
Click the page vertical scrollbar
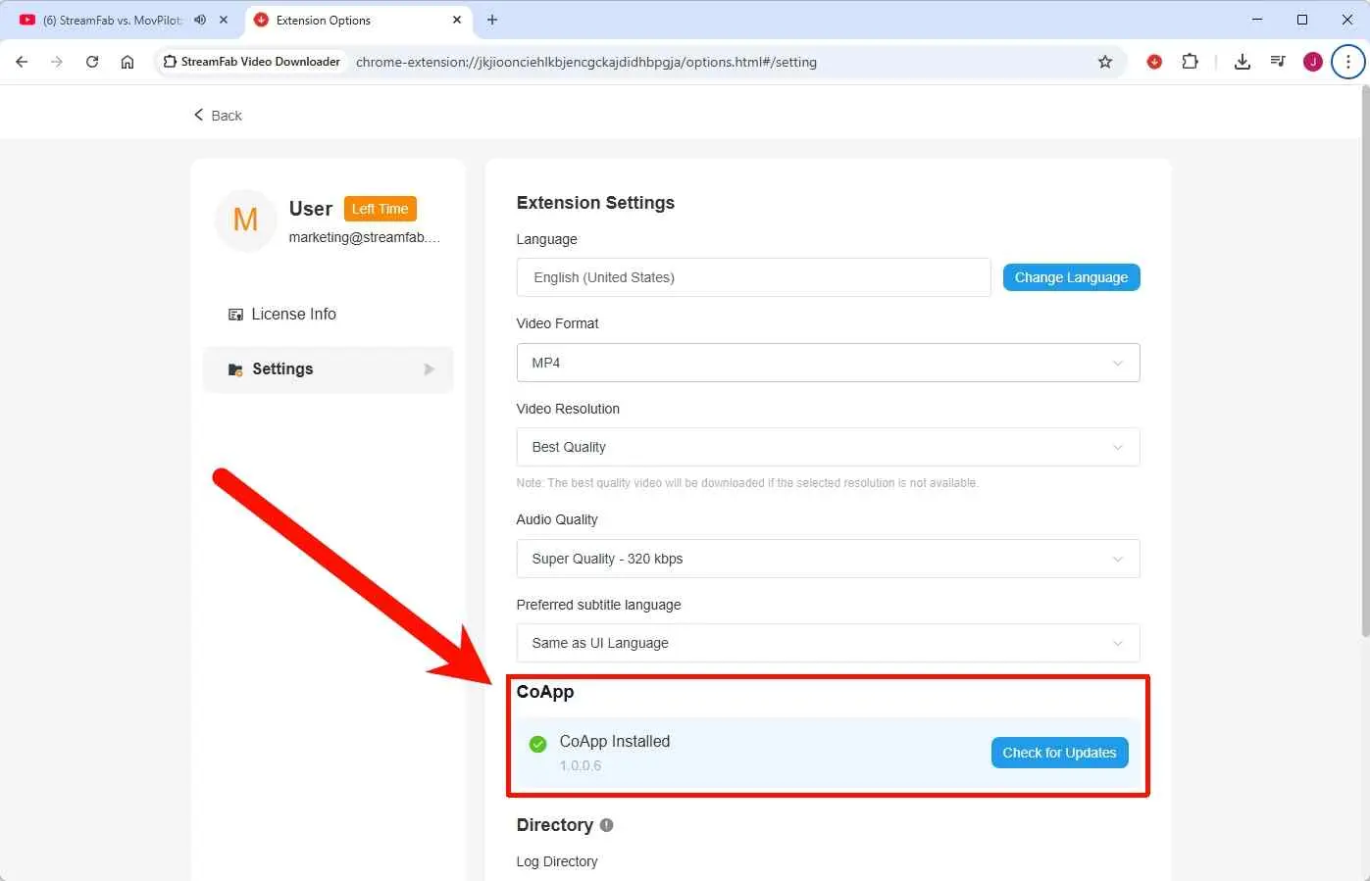[1364, 361]
